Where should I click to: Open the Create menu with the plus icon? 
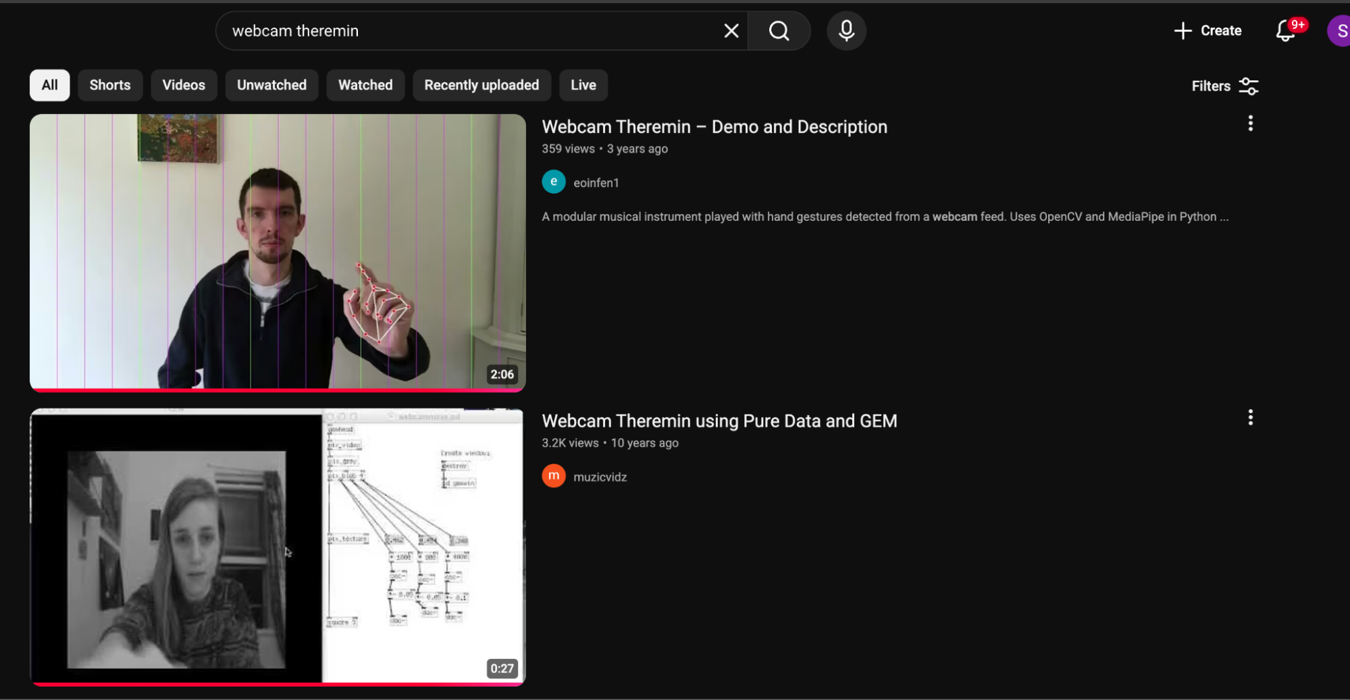[1208, 30]
